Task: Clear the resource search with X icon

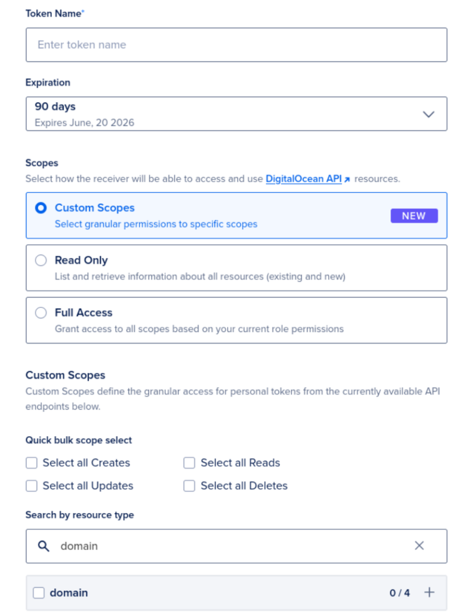Action: coord(419,546)
